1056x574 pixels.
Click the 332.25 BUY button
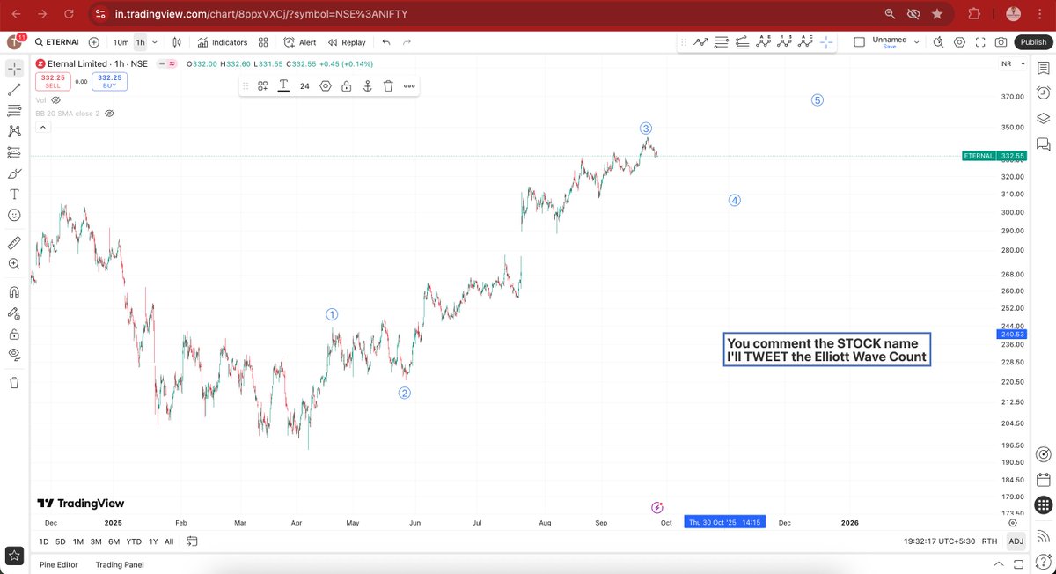(x=110, y=81)
